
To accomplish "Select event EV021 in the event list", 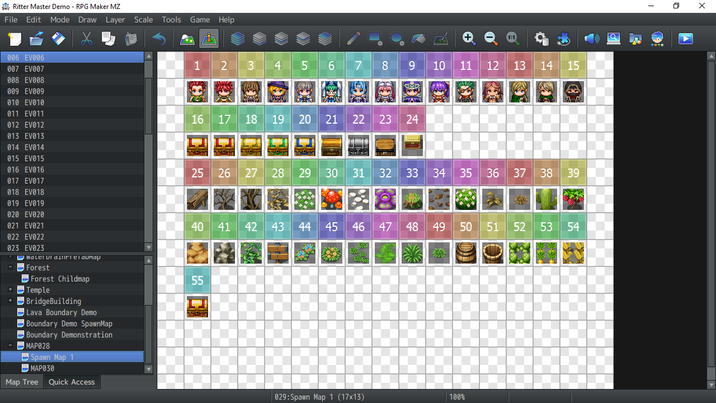I will [72, 226].
